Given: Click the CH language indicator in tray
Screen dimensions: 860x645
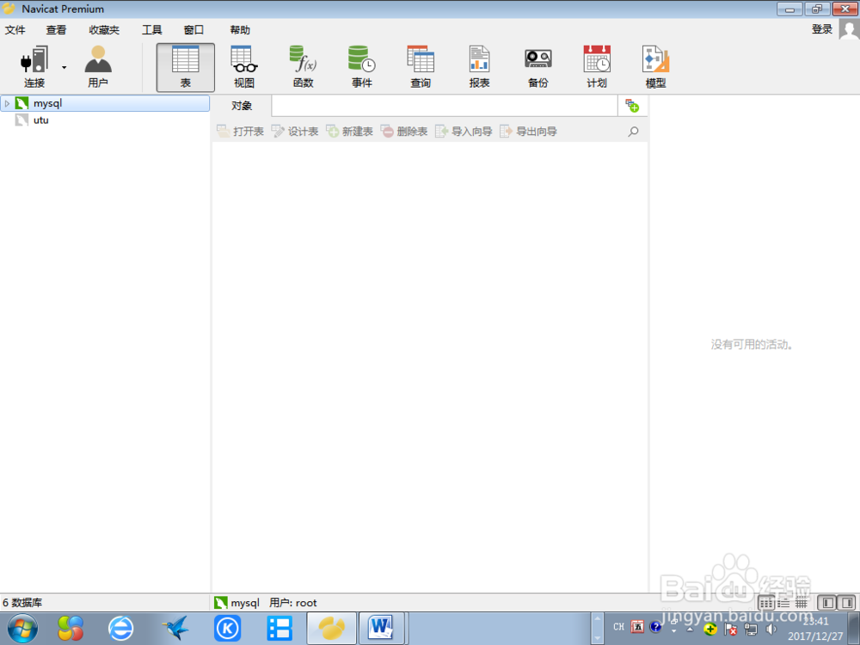Looking at the screenshot, I should (618, 627).
